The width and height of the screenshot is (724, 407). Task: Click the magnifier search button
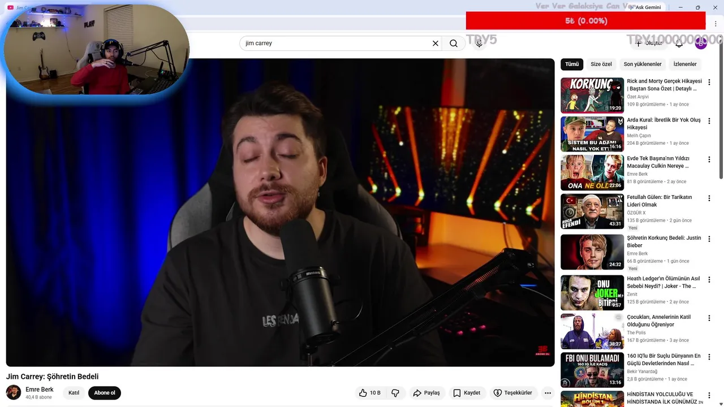pos(454,44)
